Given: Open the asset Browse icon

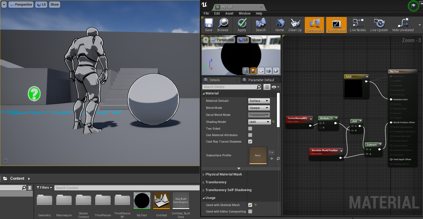Looking at the screenshot, I should pyautogui.click(x=223, y=25).
